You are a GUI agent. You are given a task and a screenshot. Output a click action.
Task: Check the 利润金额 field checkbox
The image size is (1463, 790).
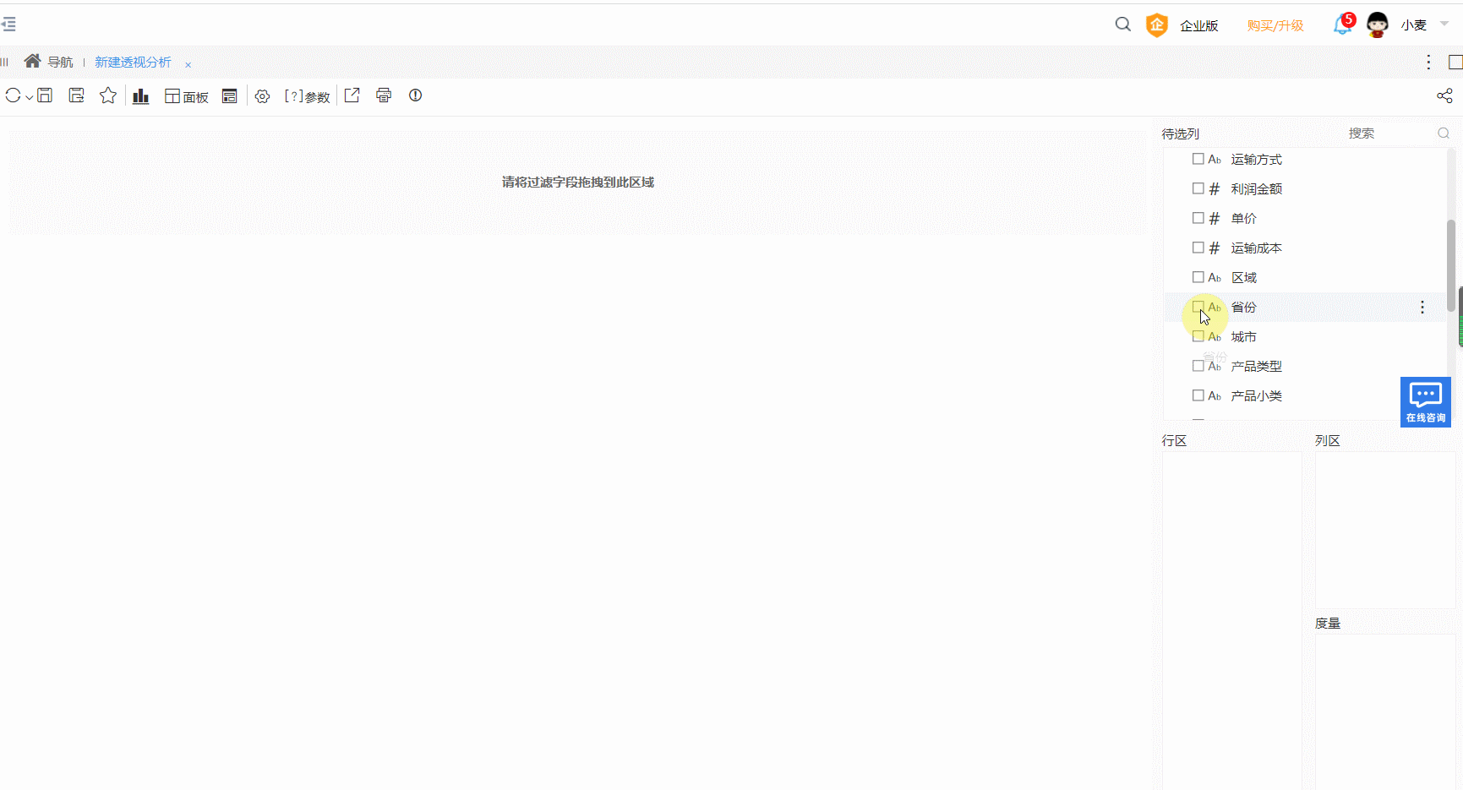coord(1198,188)
